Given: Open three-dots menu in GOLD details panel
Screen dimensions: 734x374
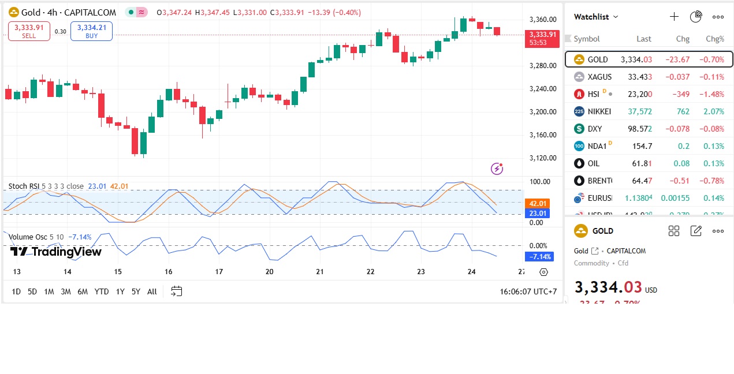Looking at the screenshot, I should (x=718, y=231).
